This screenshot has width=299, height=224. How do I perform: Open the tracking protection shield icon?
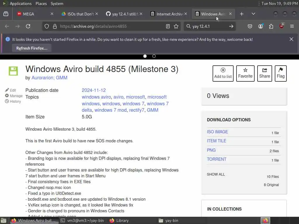(47, 26)
